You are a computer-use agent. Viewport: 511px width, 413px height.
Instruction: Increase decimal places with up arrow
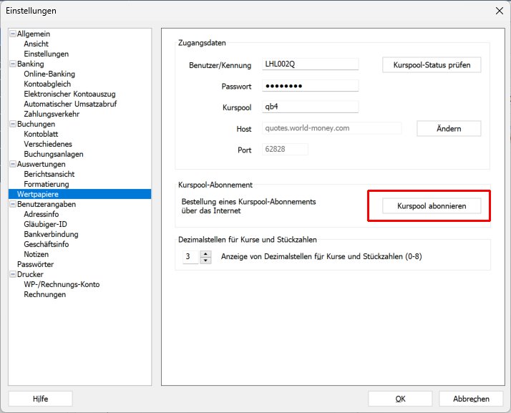[x=206, y=253]
